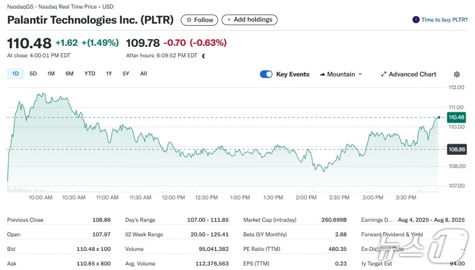475x270 pixels.
Task: Click the Advanced Chart expand arrows icon
Action: click(x=384, y=74)
